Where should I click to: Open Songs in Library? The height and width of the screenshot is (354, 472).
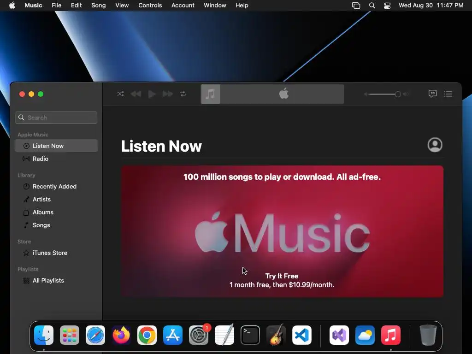56,225
